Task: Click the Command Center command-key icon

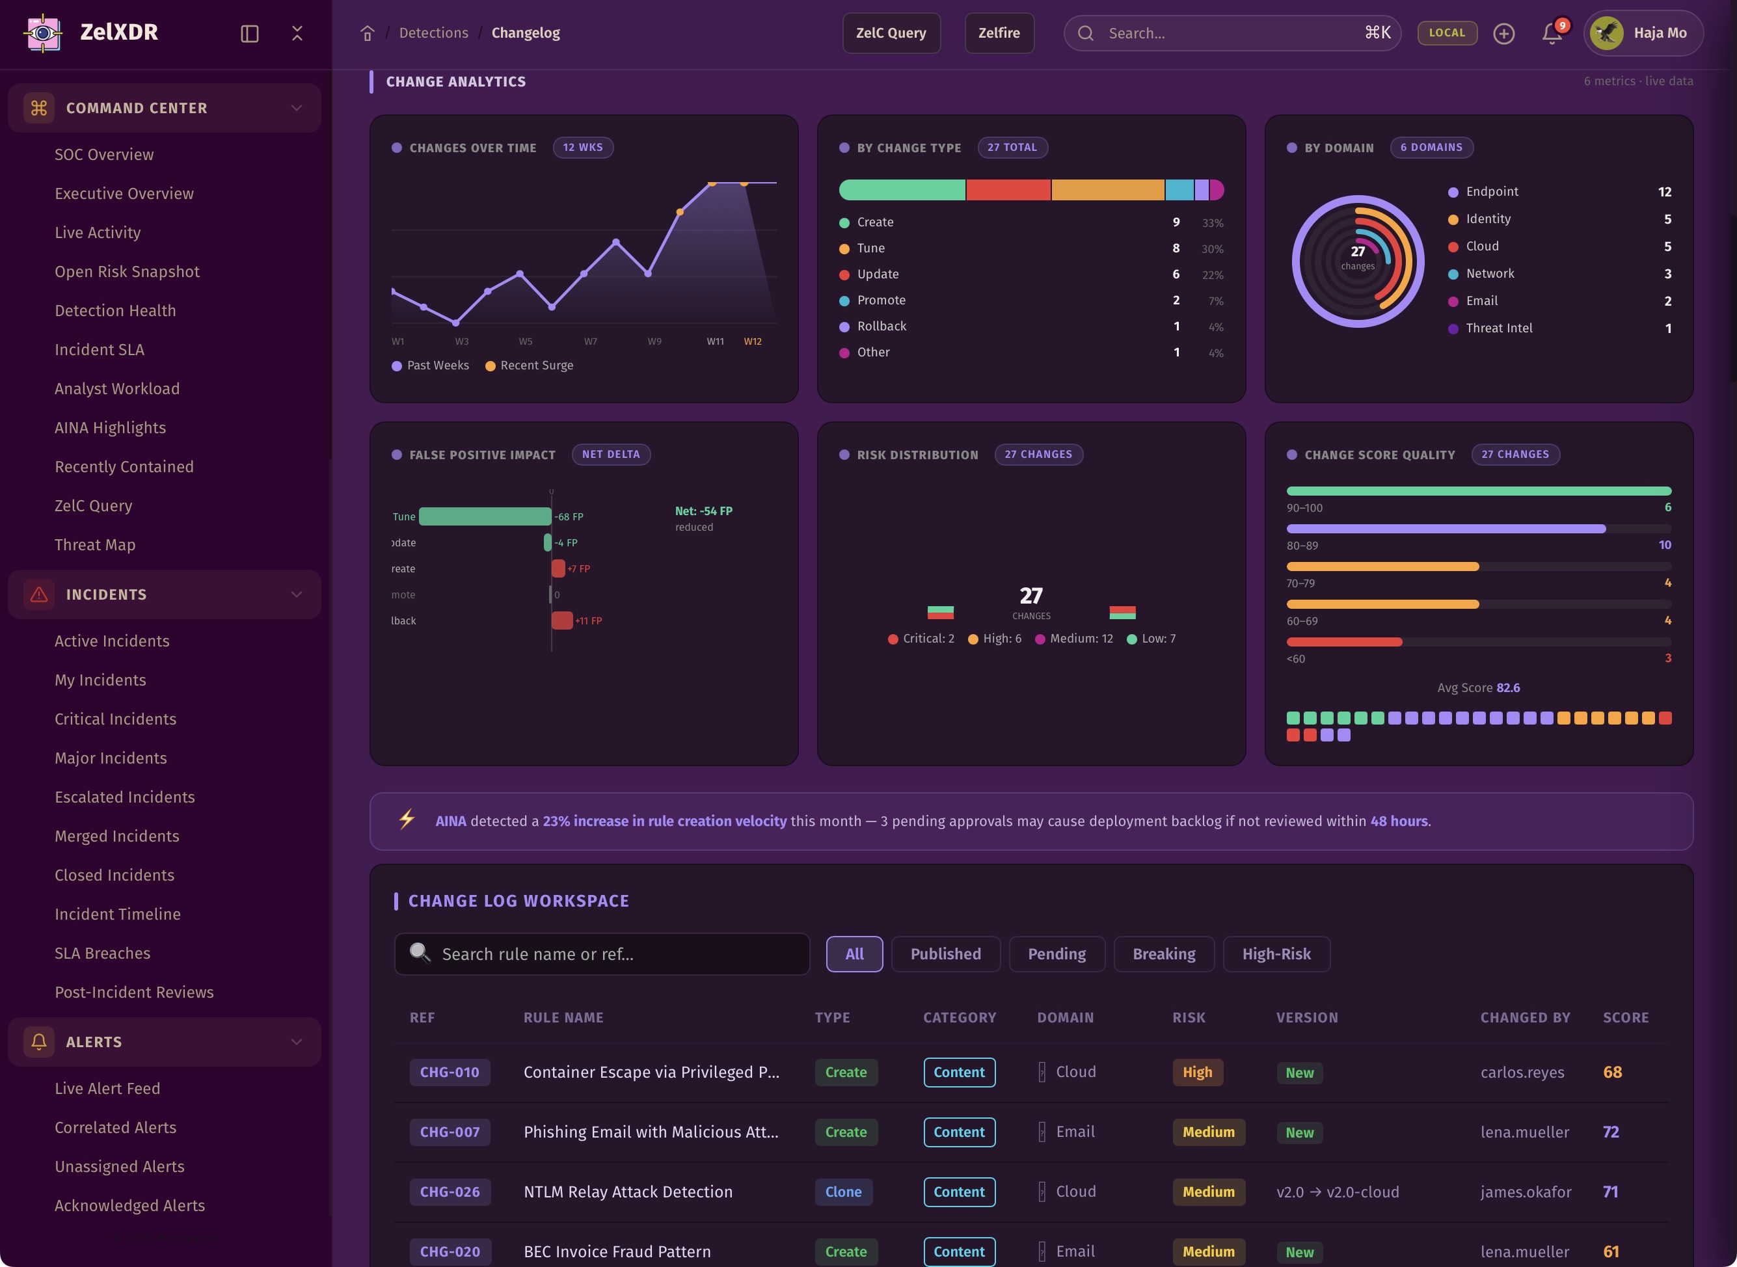Action: click(x=38, y=108)
